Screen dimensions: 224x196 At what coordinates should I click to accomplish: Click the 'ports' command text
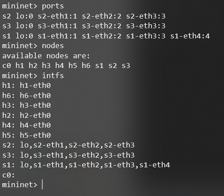(x=53, y=6)
